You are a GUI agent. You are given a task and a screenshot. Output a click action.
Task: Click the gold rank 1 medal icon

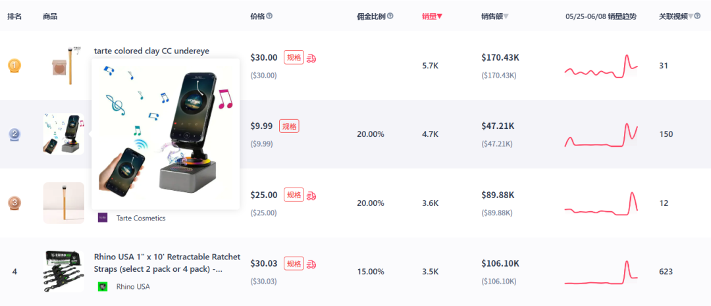(14, 66)
